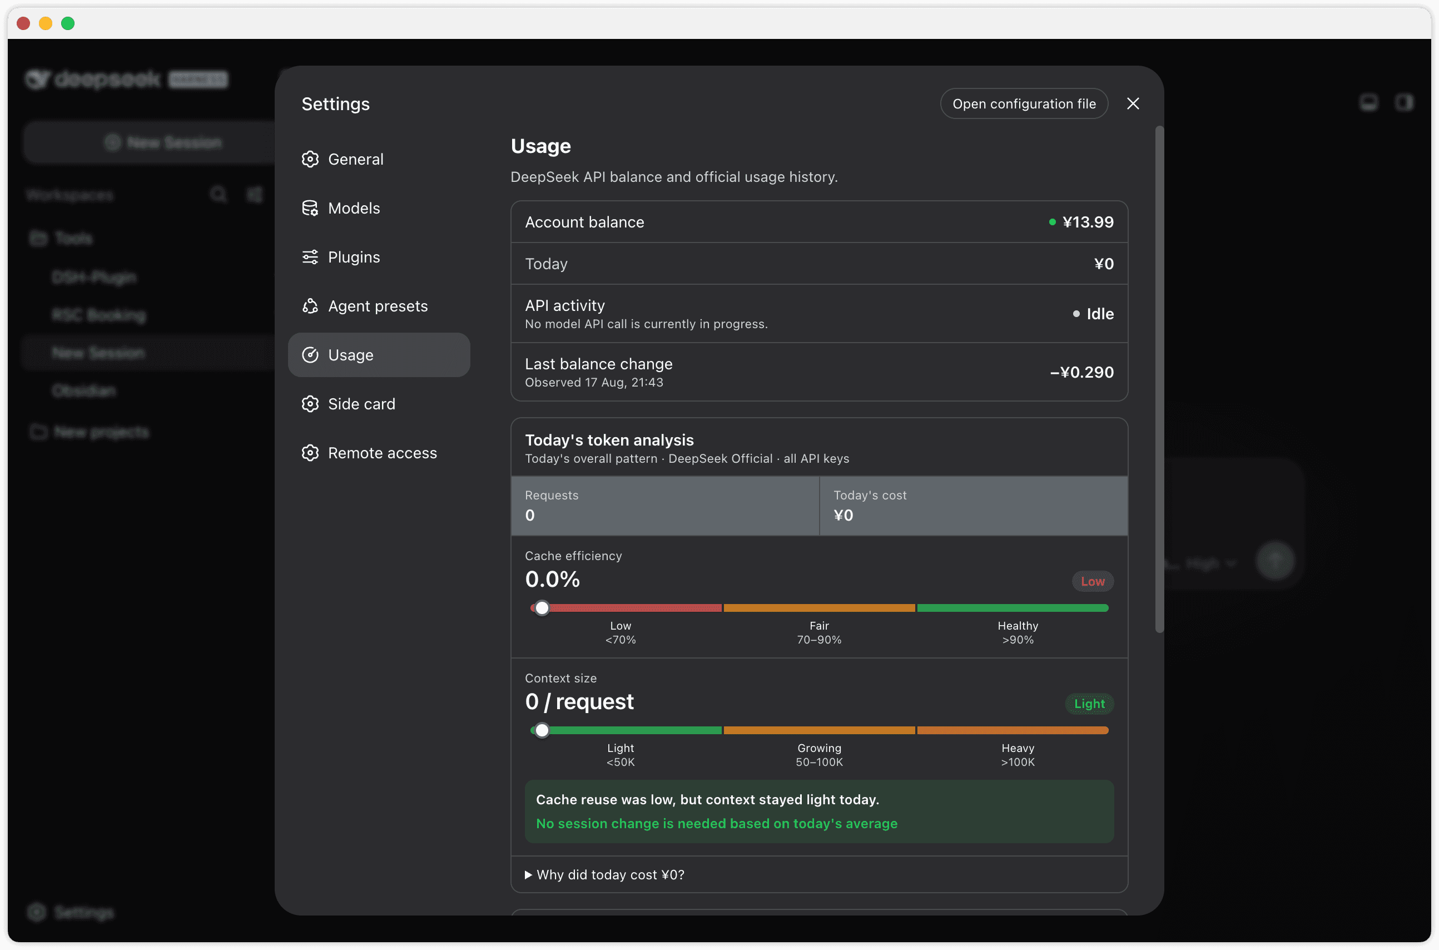Click the Requests count cell
The image size is (1439, 950).
pos(665,506)
